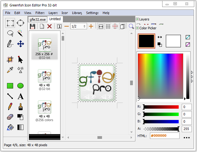This screenshot has height=152, width=197.
Task: Open the Help menu
Action: [106, 13]
